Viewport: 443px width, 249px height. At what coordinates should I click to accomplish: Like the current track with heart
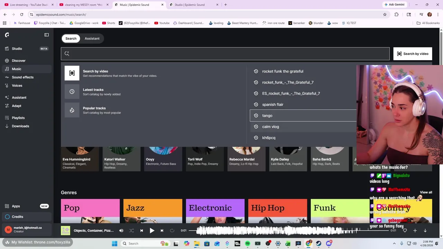[x=405, y=231]
